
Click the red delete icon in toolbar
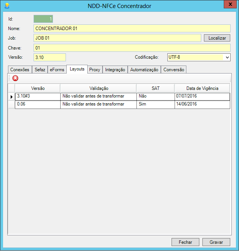15,78
